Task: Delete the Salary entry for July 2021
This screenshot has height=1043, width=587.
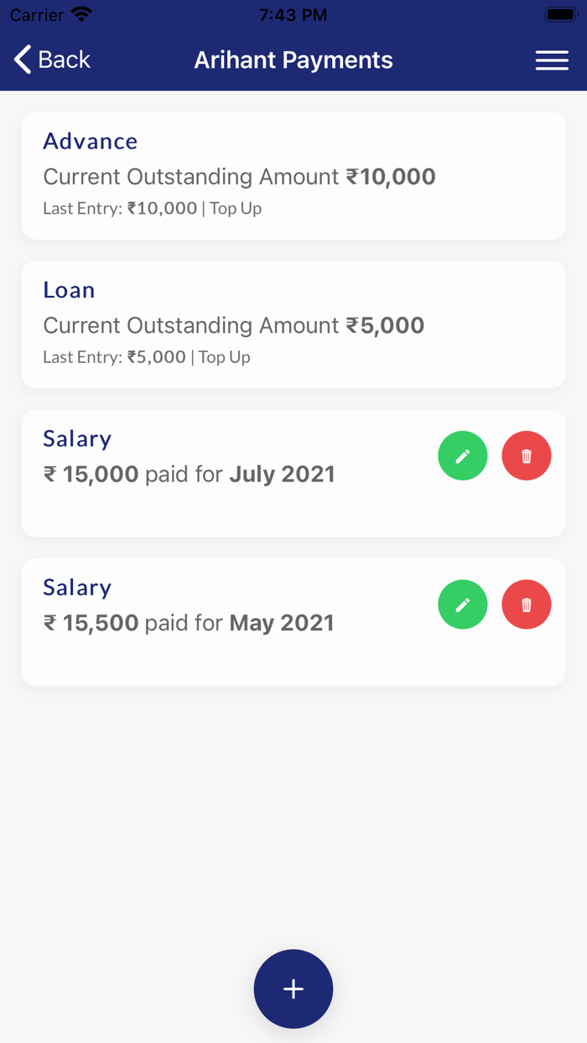Action: [x=526, y=455]
